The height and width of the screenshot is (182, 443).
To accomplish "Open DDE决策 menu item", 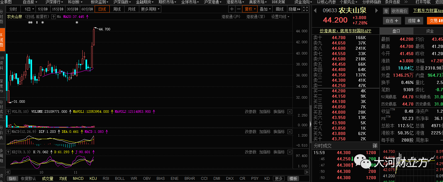I will (278, 2).
